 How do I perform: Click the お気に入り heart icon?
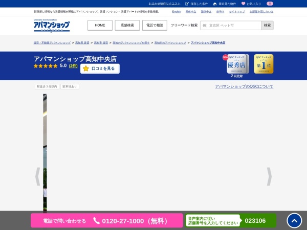click(243, 4)
